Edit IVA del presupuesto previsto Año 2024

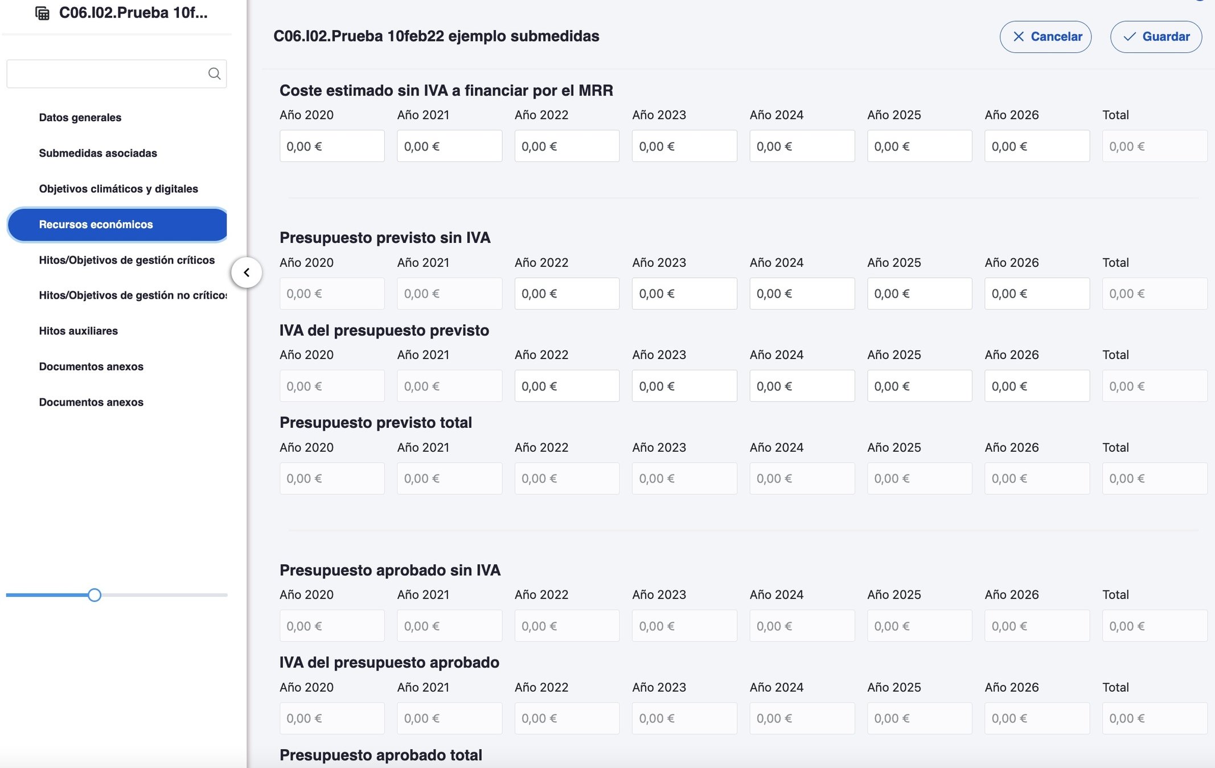click(802, 386)
